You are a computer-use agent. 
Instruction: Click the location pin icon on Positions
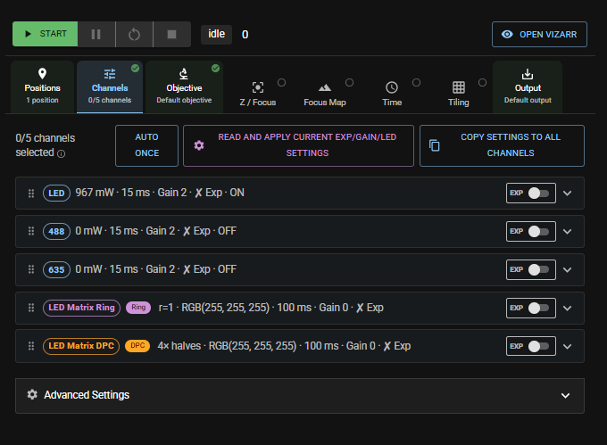42,73
